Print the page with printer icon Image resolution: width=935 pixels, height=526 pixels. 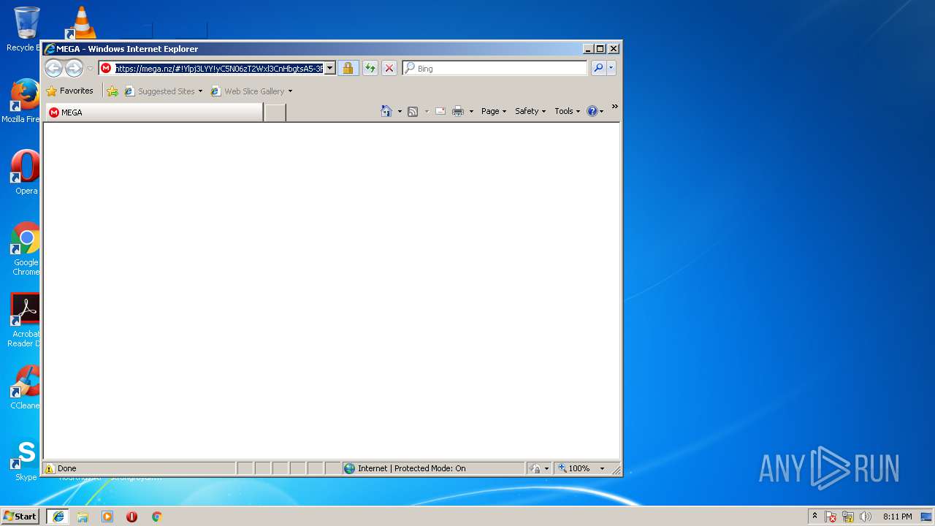458,111
